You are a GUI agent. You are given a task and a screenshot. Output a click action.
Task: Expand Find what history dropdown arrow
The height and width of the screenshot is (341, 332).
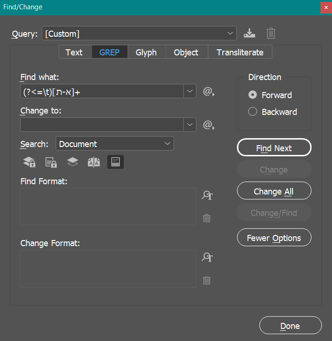click(190, 92)
